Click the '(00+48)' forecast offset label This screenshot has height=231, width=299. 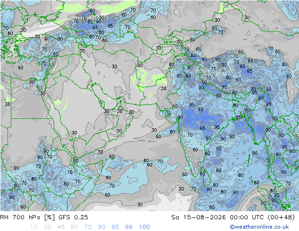pyautogui.click(x=281, y=217)
